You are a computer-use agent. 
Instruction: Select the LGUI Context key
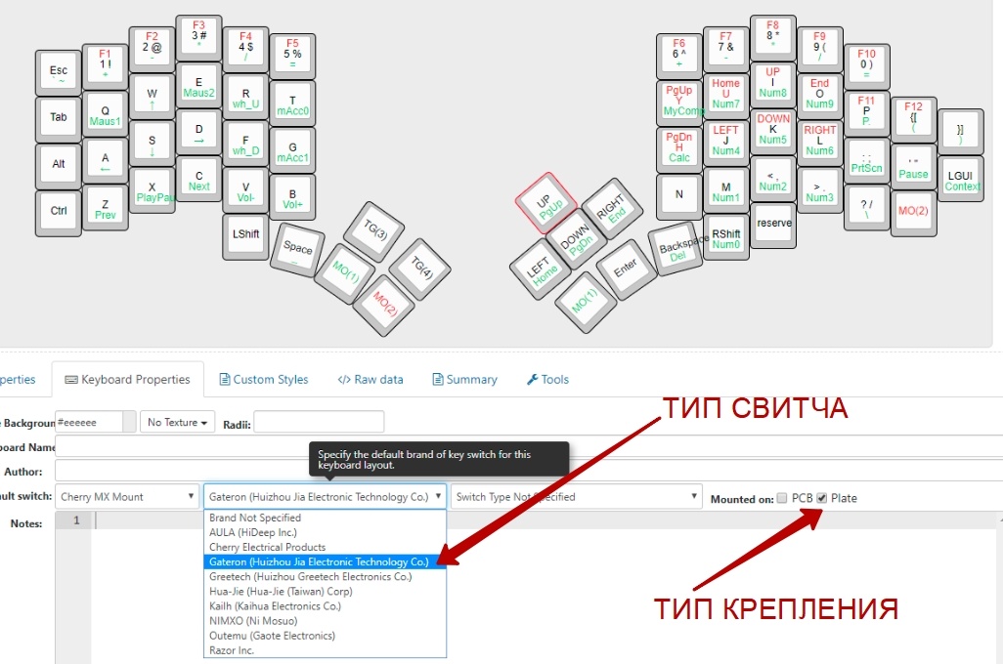(x=961, y=179)
